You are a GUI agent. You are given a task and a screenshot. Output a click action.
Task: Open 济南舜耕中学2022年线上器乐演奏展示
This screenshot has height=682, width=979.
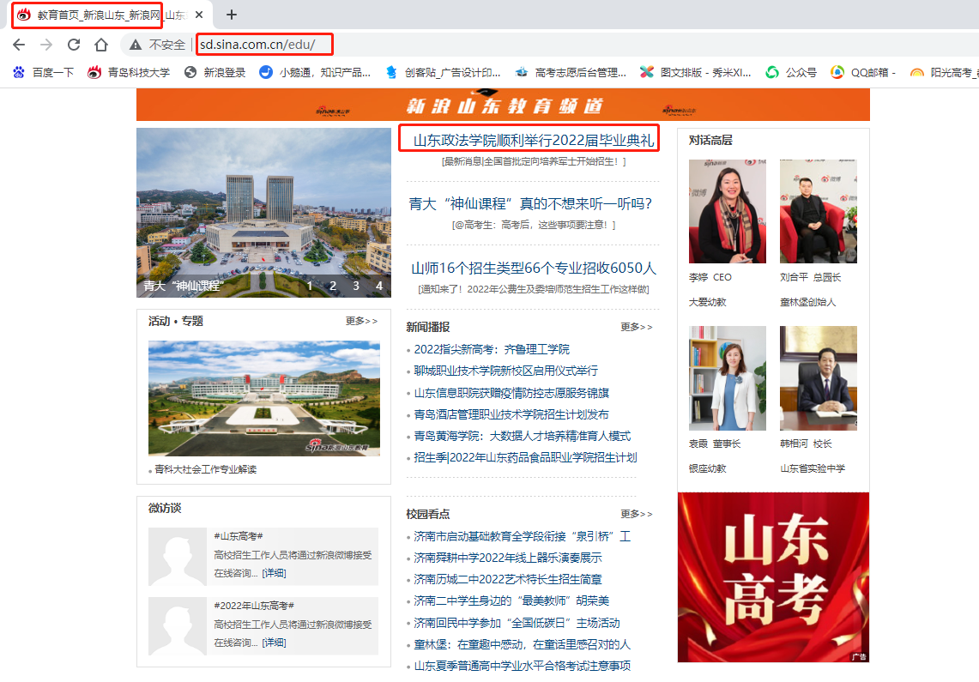click(508, 558)
